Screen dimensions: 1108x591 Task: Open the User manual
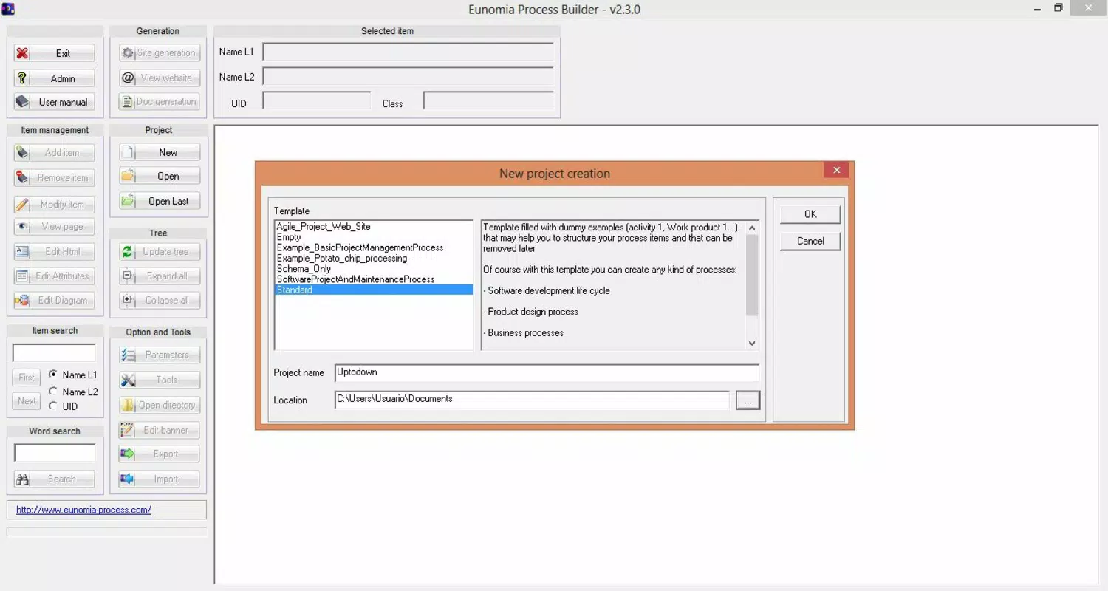point(55,102)
